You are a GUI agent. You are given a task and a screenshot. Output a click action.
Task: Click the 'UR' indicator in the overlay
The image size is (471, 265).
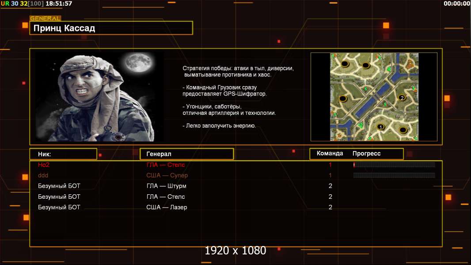tap(5, 4)
